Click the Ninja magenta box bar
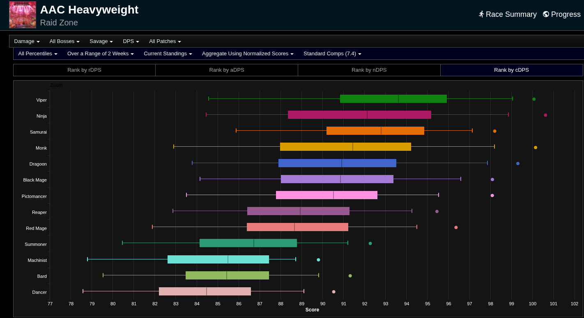 359,115
